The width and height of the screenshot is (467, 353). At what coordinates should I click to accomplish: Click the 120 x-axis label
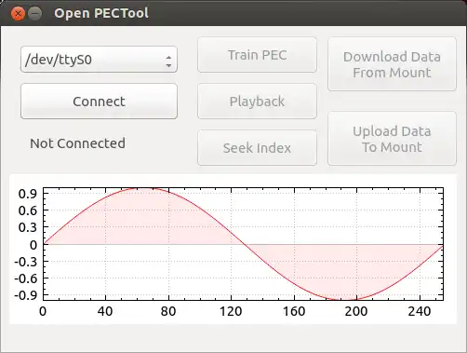click(x=231, y=311)
